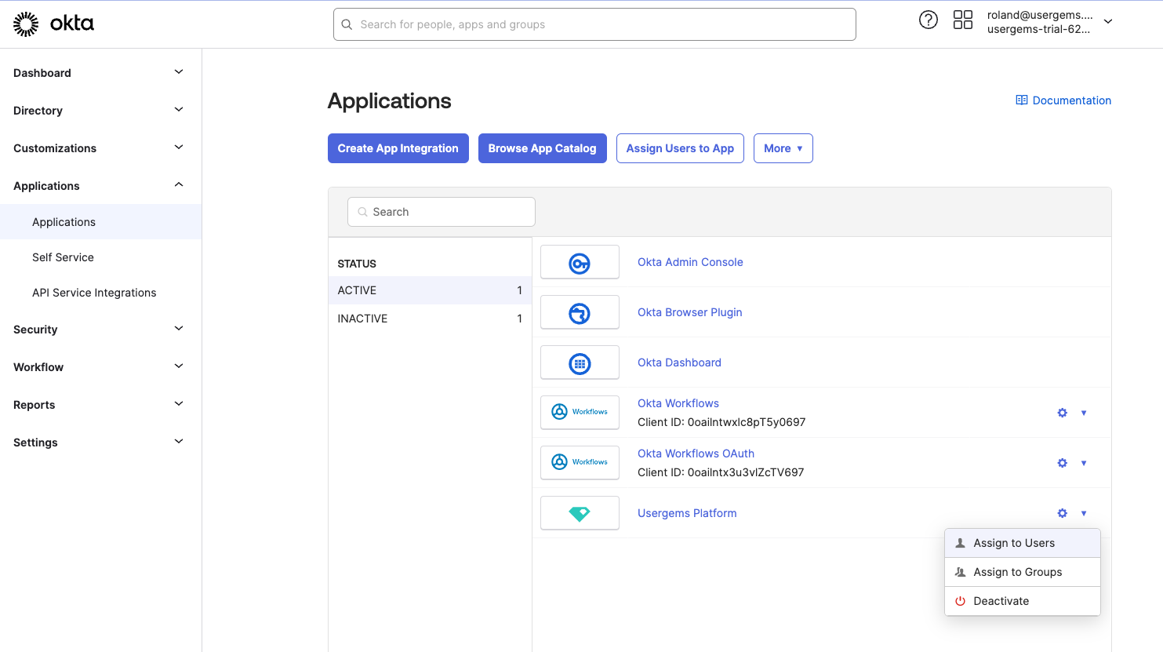Image resolution: width=1163 pixels, height=652 pixels.
Task: Filter by INACTIVE status
Action: (430, 319)
